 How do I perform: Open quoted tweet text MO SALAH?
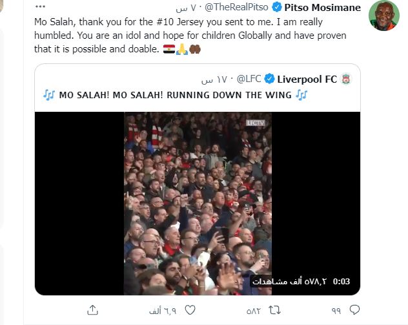pyautogui.click(x=175, y=95)
